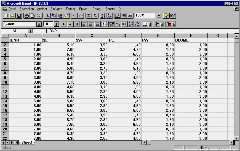Click the Format Painter brush icon
240x151 pixels.
point(66,16)
